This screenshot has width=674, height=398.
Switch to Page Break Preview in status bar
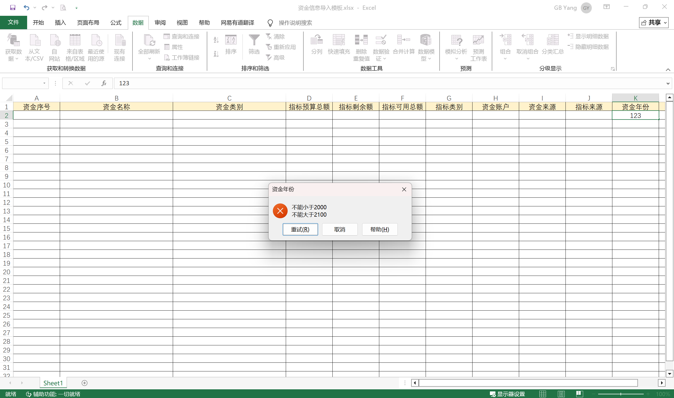coord(579,394)
